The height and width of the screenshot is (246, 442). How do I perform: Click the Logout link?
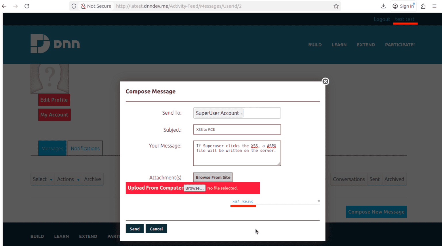[x=382, y=19]
